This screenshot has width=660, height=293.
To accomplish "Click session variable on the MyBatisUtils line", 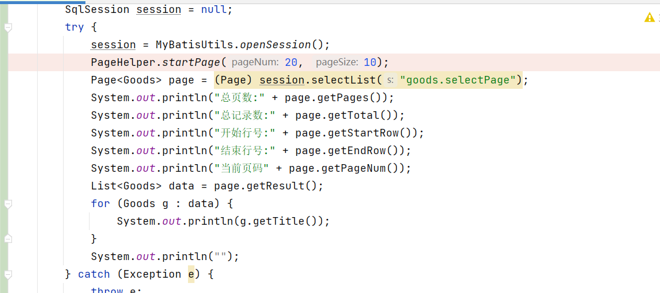I will (113, 45).
